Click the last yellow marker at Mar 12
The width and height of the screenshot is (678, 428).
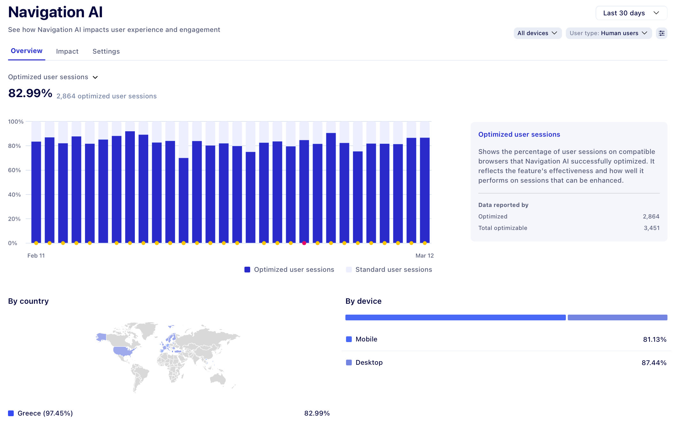pyautogui.click(x=425, y=243)
